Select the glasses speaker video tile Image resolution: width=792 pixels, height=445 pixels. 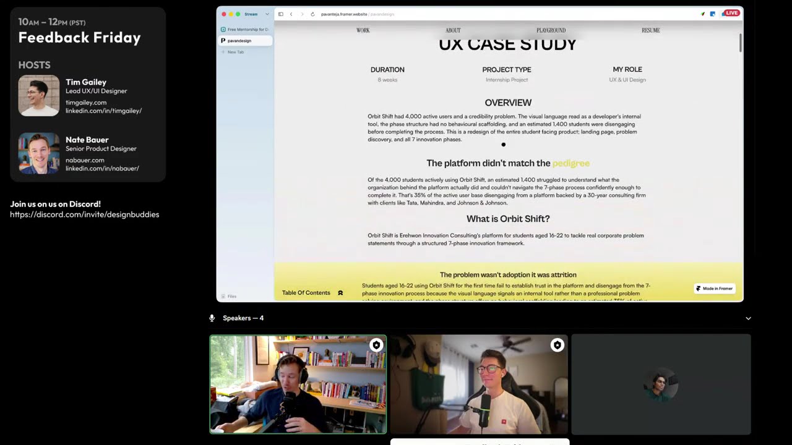[479, 384]
